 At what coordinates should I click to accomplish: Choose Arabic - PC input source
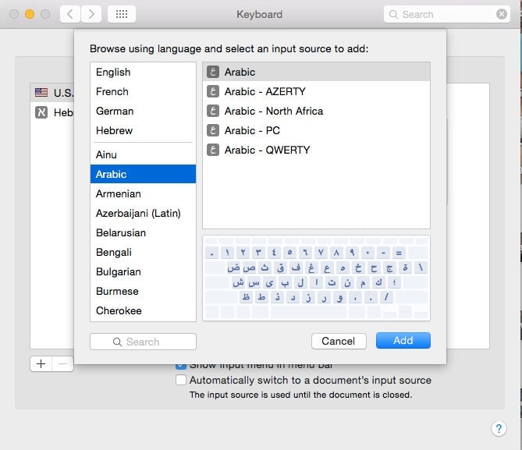[x=316, y=130]
